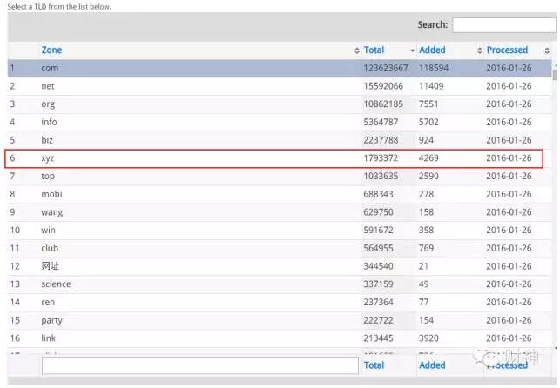The image size is (560, 388).
Task: Focus the Search text box
Action: pos(503,25)
